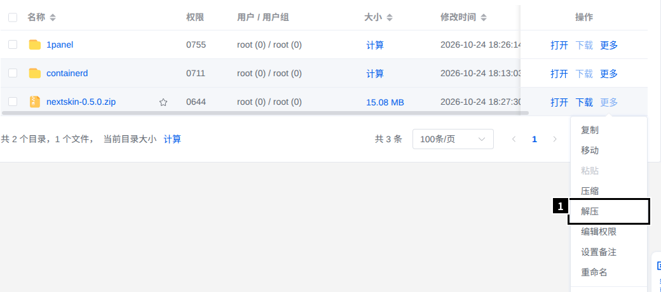Screen dimensions: 661x292
Task: Click 计算 size for the containerd folder
Action: click(x=375, y=74)
